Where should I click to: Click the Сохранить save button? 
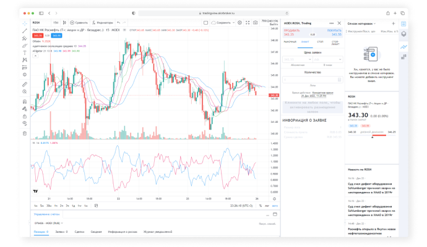[x=221, y=23]
